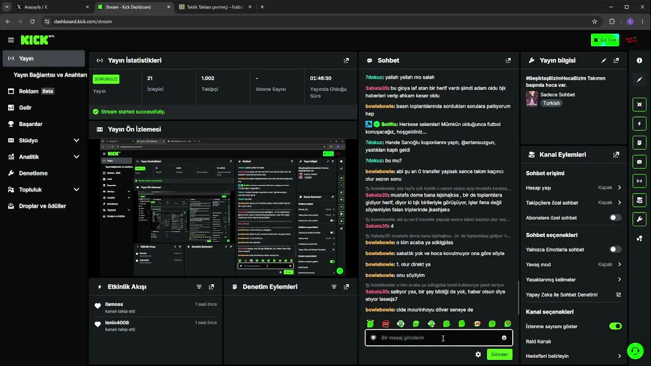This screenshot has height=366, width=651.
Task: Click the message input field
Action: tap(438, 338)
